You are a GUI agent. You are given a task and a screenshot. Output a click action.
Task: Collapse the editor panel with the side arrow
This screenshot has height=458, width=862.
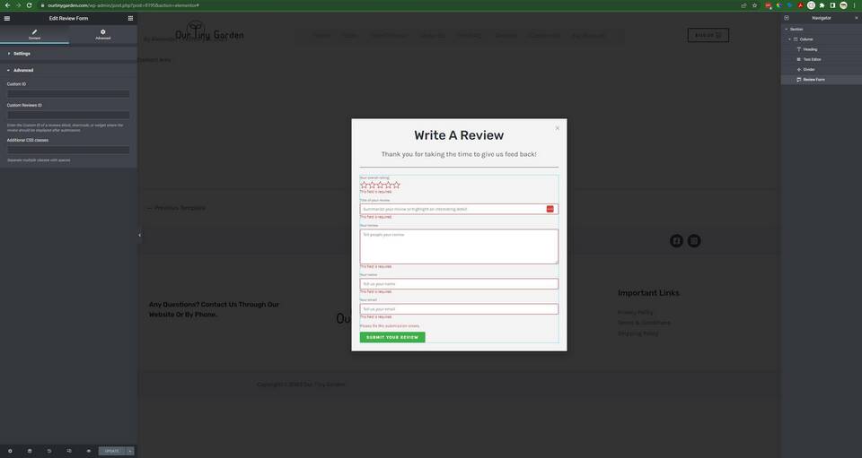point(140,236)
